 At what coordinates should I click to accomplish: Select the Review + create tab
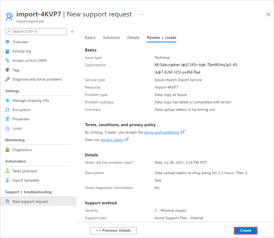[x=161, y=38]
